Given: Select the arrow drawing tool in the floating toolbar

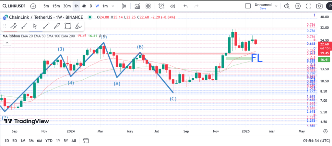Looking at the screenshot, I should [57, 26].
